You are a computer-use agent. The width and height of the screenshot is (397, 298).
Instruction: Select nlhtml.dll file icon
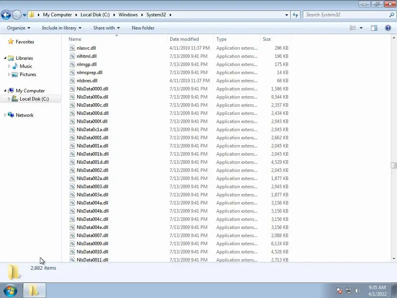72,56
